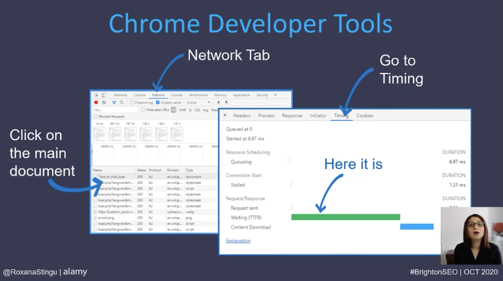This screenshot has height=281, width=503.
Task: Open the Console tab
Action: point(139,95)
